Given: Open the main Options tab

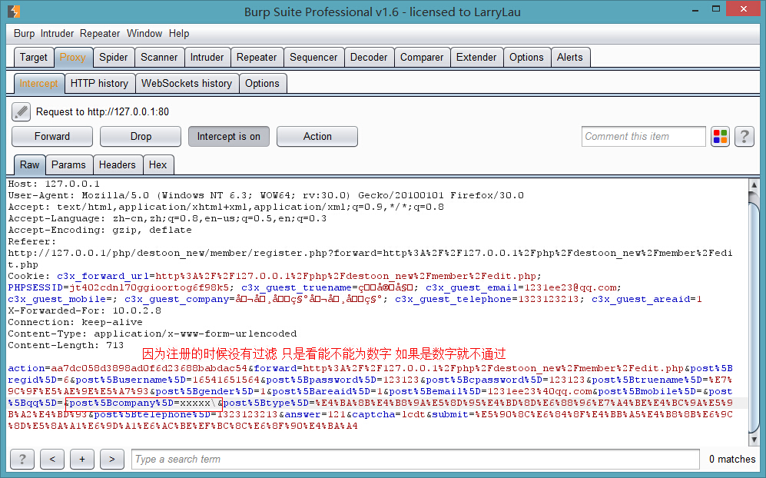Looking at the screenshot, I should click(x=526, y=57).
